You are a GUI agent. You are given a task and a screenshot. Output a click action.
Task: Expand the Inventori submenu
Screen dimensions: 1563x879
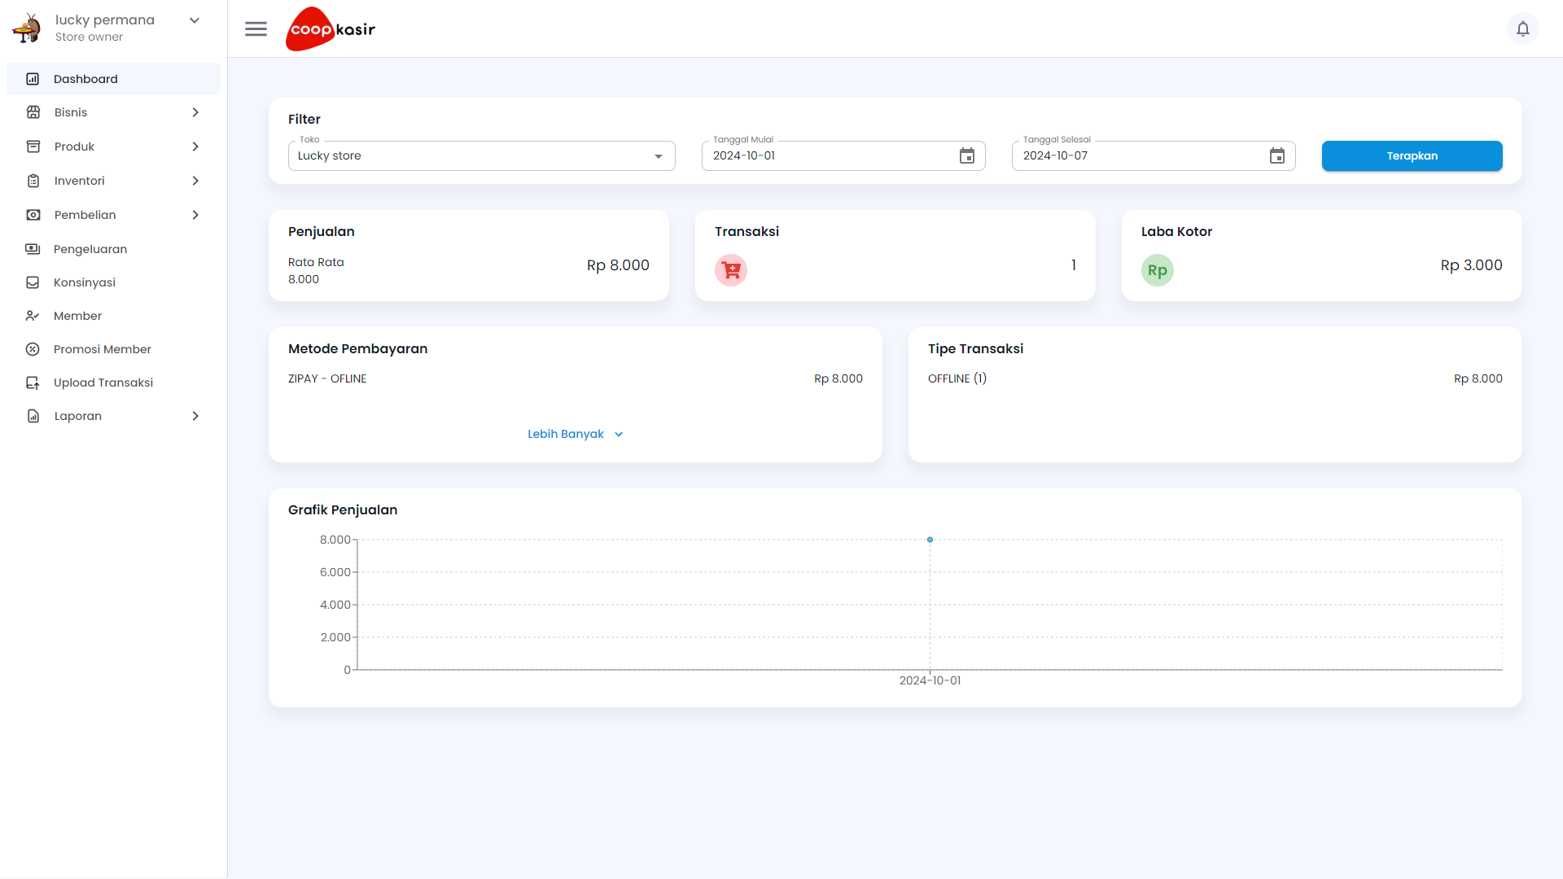pyautogui.click(x=195, y=181)
